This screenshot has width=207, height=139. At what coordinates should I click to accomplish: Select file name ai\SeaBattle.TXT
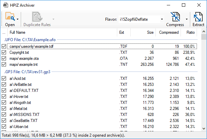coord(23,121)
